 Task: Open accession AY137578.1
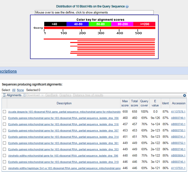click(x=178, y=112)
